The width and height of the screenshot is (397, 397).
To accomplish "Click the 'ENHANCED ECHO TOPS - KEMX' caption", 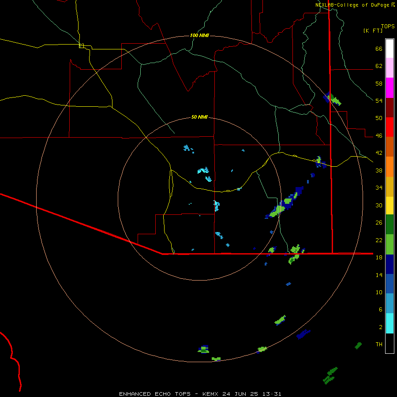I will 169,394.
